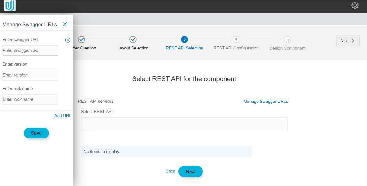367x186 pixels.
Task: Click the completed step checkmark left of Layout Selection
Action: point(81,39)
